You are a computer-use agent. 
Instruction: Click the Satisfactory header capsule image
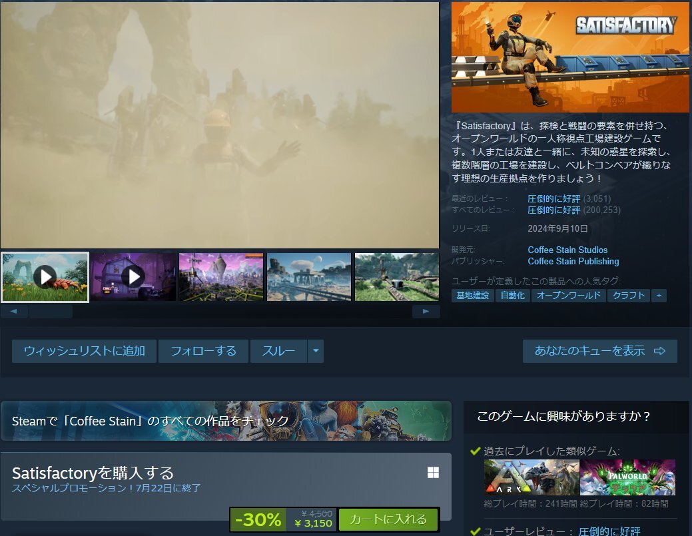tap(570, 57)
